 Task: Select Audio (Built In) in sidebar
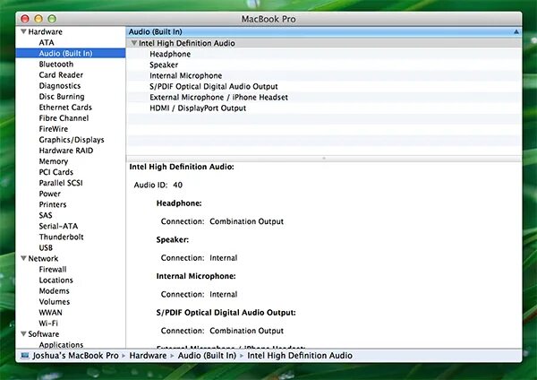(71, 53)
